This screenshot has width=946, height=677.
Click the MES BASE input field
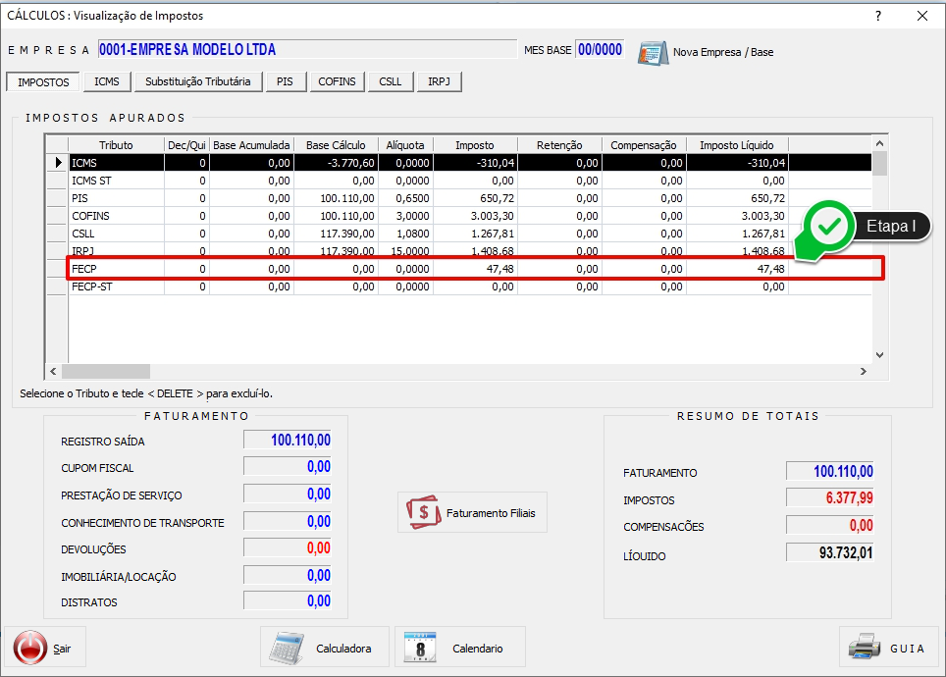tap(599, 50)
